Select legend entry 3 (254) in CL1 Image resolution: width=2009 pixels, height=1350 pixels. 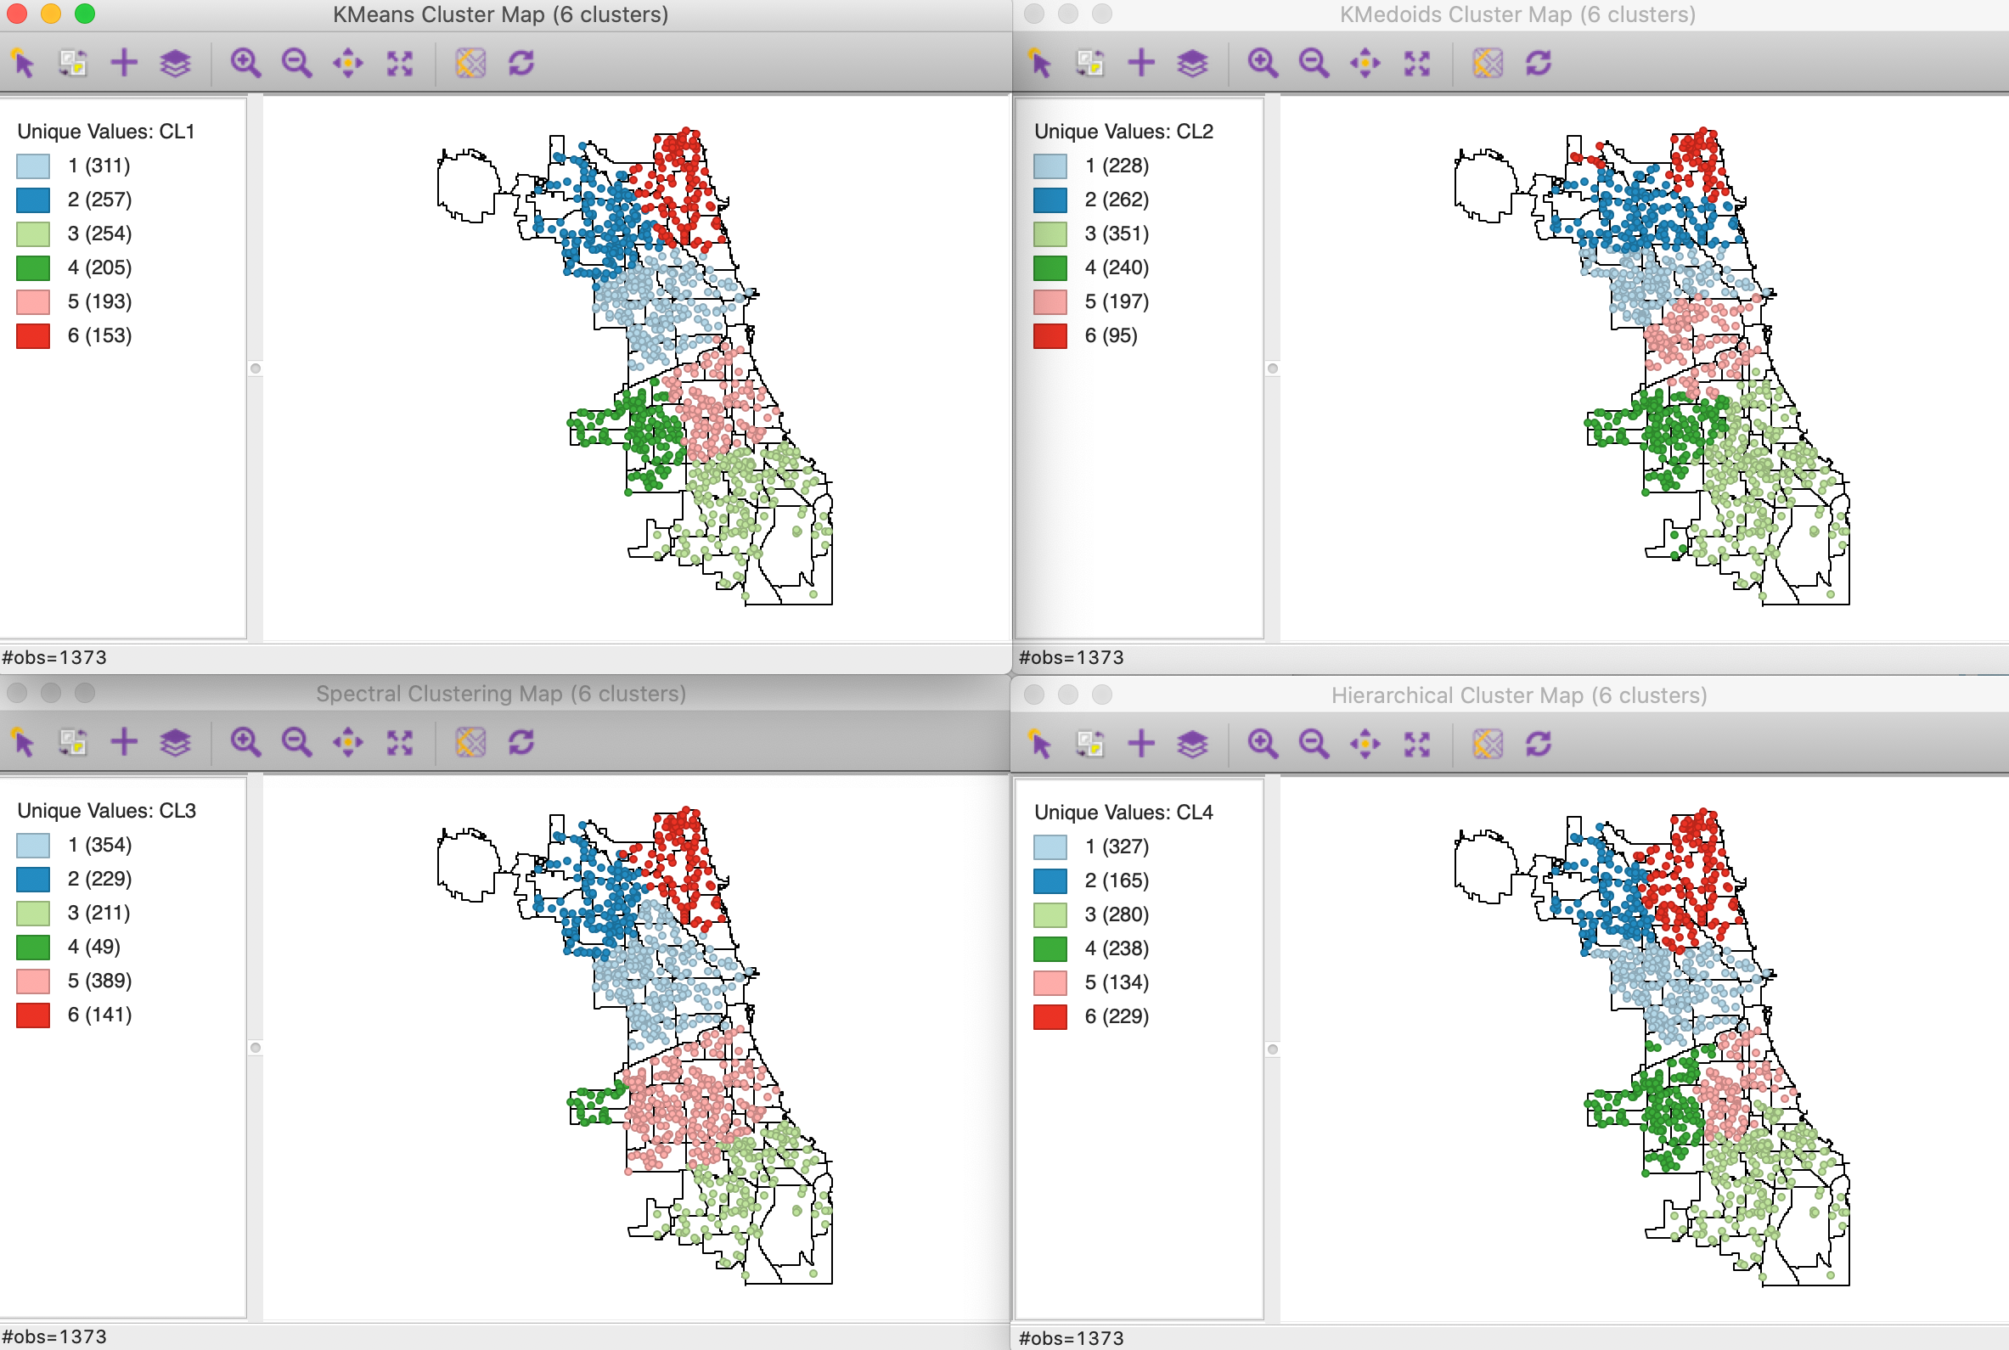(x=99, y=233)
